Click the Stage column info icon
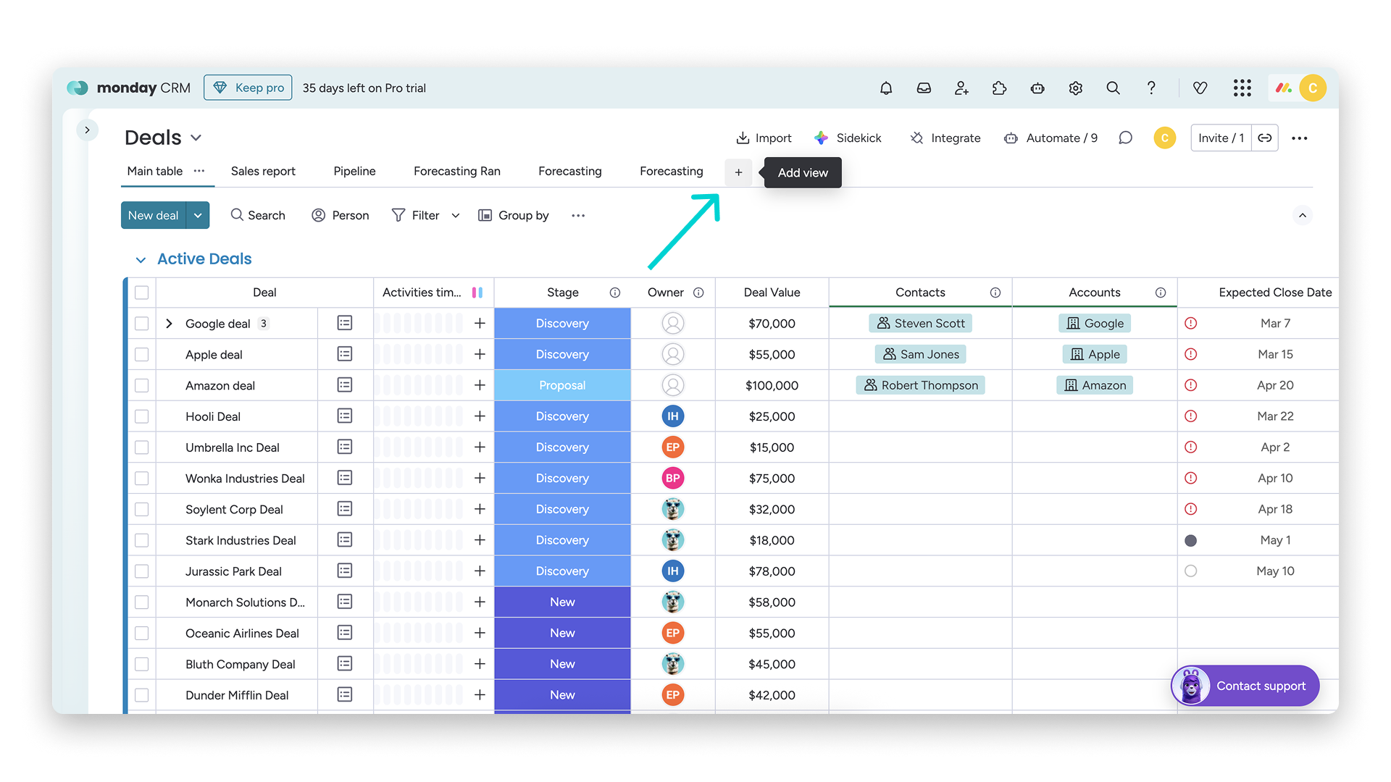Image resolution: width=1391 pixels, height=782 pixels. (615, 293)
